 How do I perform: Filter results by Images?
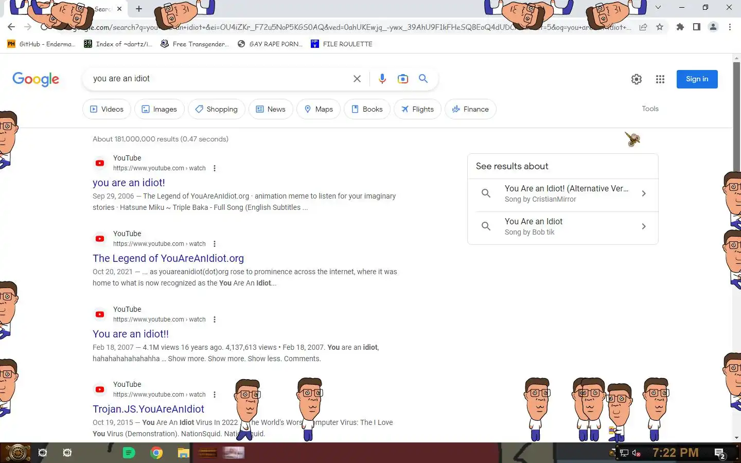click(x=160, y=109)
